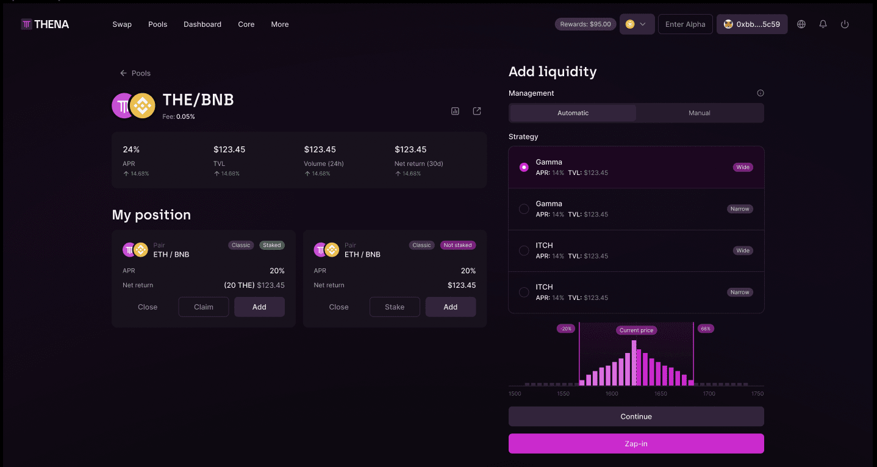This screenshot has height=467, width=877.
Task: Click the Narrow tag on ITCH strategy
Action: click(740, 292)
